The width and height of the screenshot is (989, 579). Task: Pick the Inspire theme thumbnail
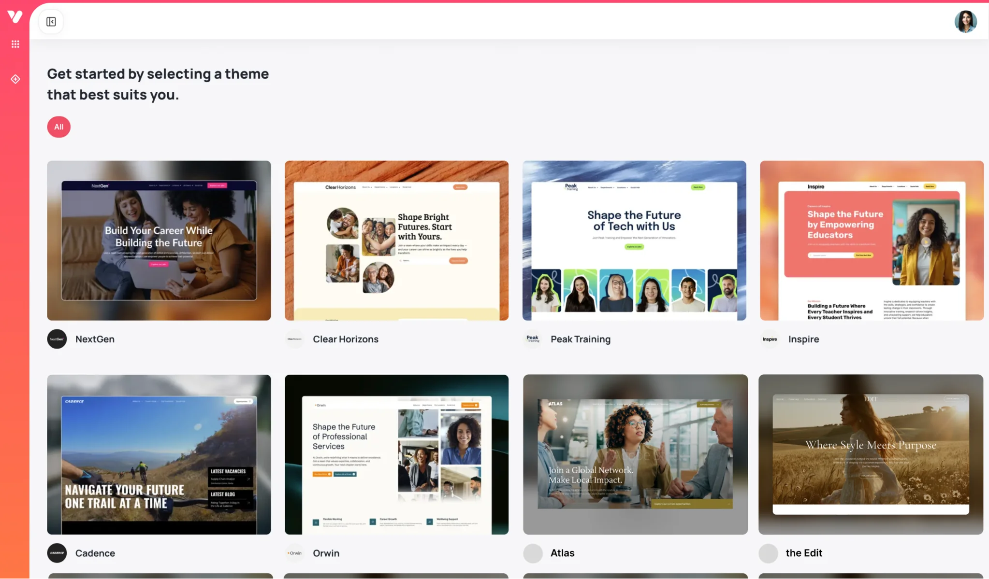tap(872, 240)
